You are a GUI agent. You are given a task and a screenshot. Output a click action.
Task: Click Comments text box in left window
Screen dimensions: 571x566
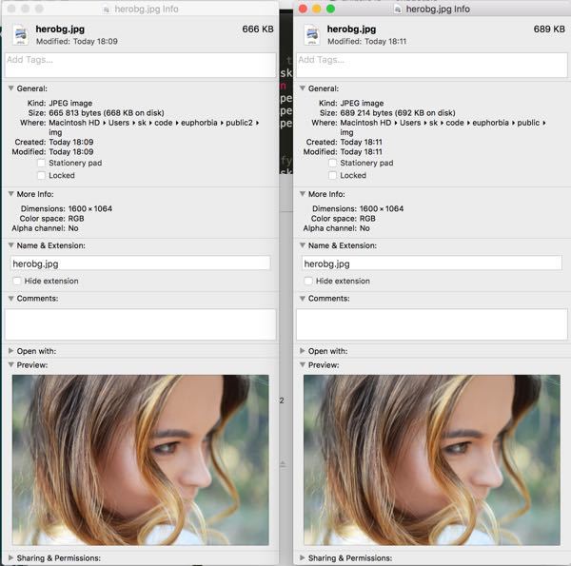pyautogui.click(x=140, y=324)
